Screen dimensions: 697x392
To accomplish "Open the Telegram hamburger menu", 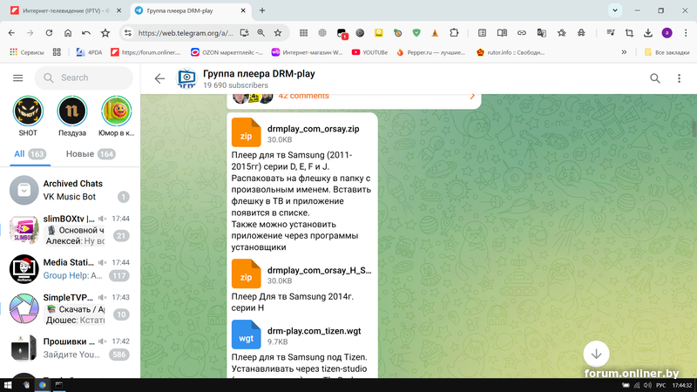I will 17,78.
